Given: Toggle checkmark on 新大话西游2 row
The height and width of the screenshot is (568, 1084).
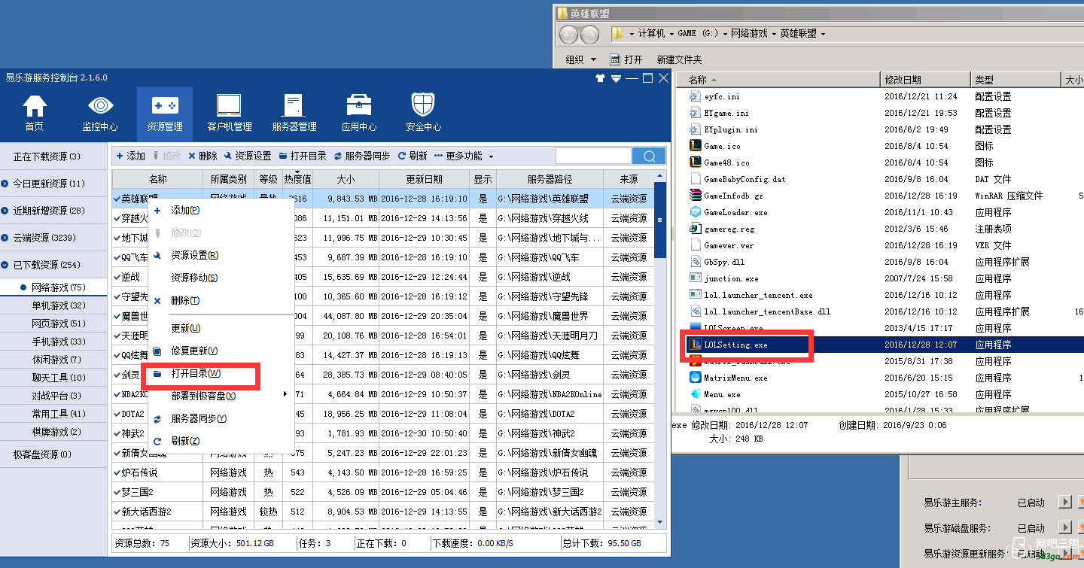Looking at the screenshot, I should (117, 512).
